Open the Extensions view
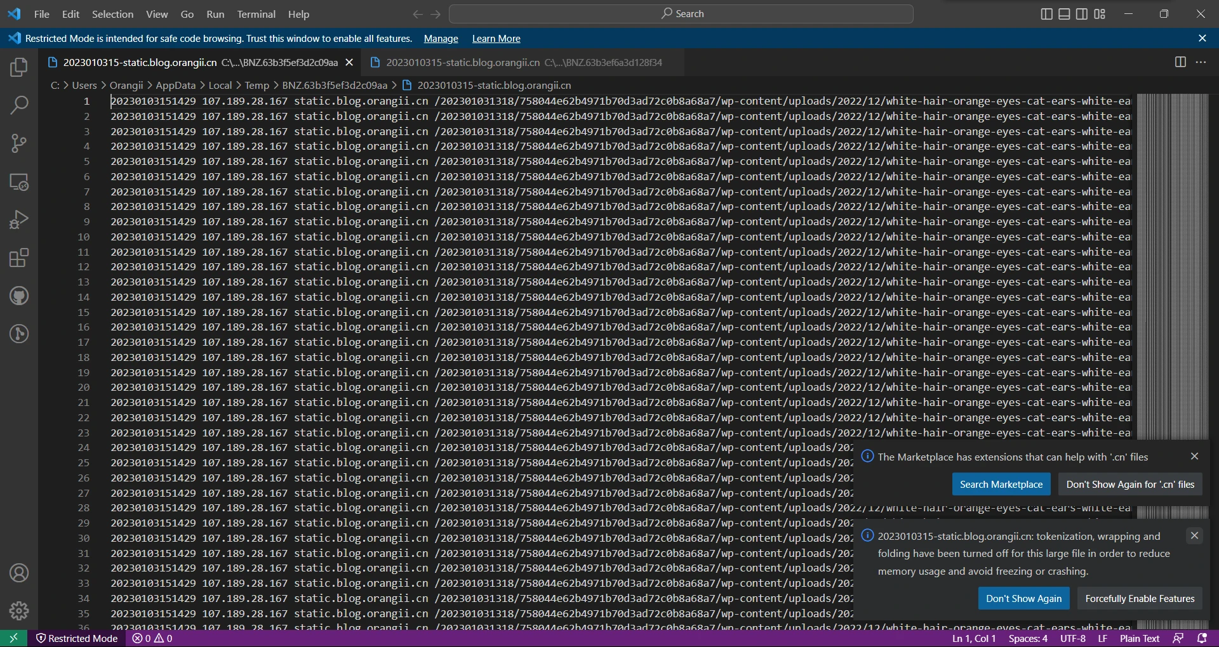1219x647 pixels. point(19,258)
